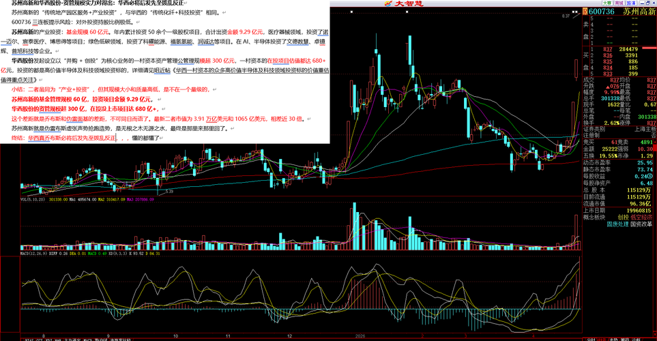Open the 大智慧 logo in title bar
Viewport: 657px width, 341px height.
coord(404,3)
